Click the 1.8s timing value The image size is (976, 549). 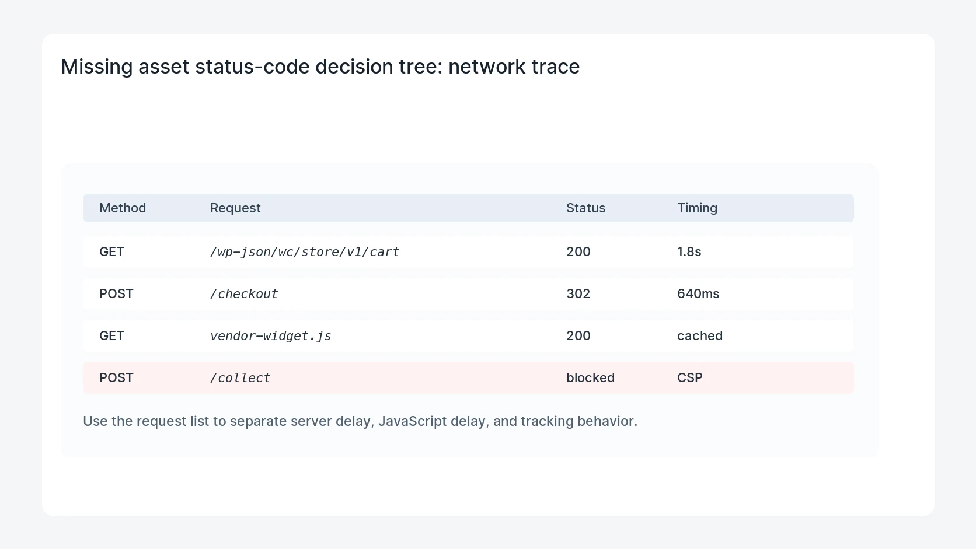(689, 252)
